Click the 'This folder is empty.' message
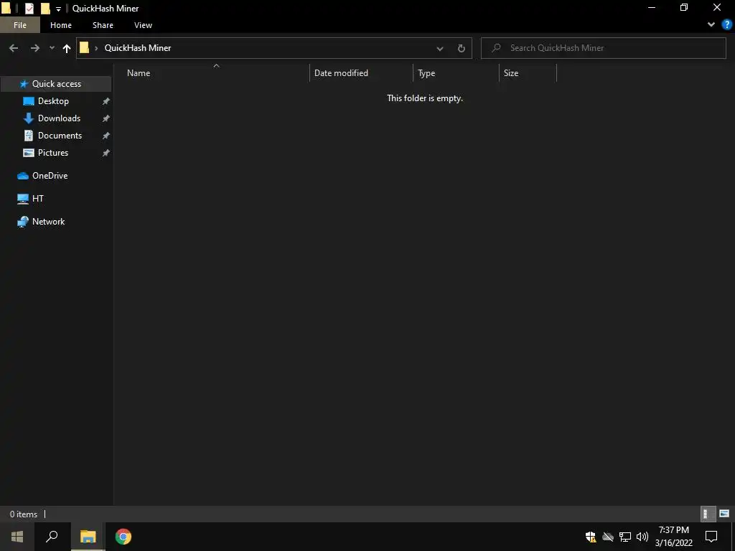735x551 pixels. click(425, 98)
